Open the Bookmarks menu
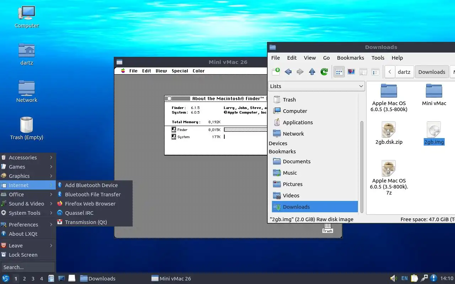This screenshot has height=284, width=455. tap(350, 58)
